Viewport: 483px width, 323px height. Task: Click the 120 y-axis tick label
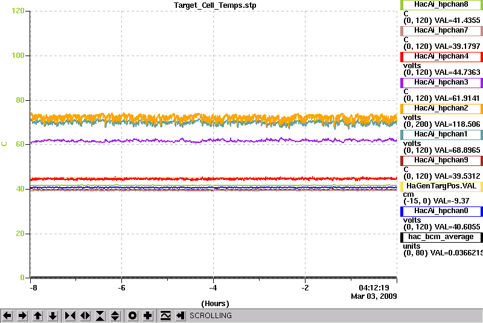18,11
